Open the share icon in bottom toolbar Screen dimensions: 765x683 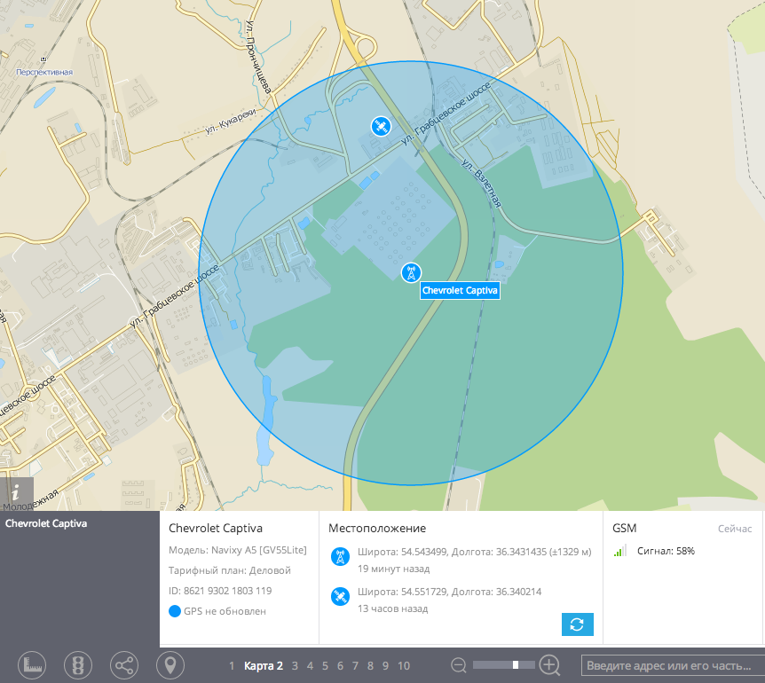[x=124, y=664]
